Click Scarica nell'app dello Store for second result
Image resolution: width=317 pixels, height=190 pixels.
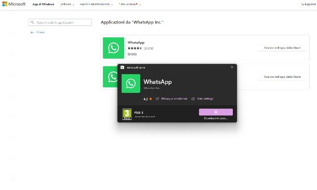[x=282, y=77]
